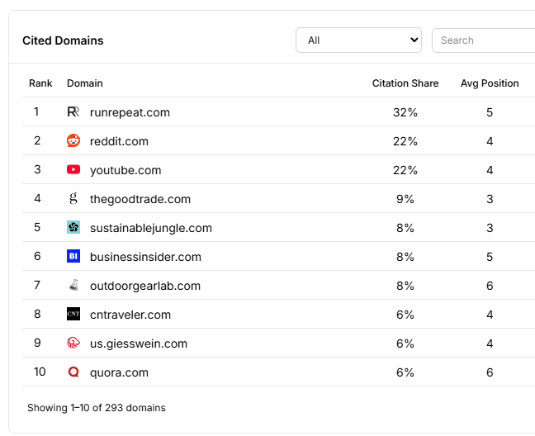
Task: Select the youtube.com domain name
Action: [125, 170]
